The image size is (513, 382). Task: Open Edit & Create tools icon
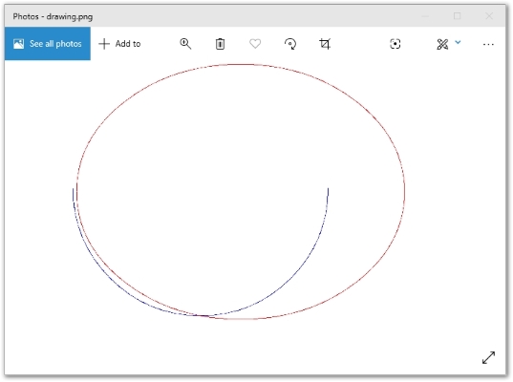pyautogui.click(x=442, y=44)
